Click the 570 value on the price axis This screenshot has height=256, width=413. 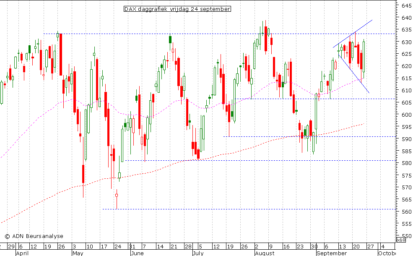coord(407,187)
